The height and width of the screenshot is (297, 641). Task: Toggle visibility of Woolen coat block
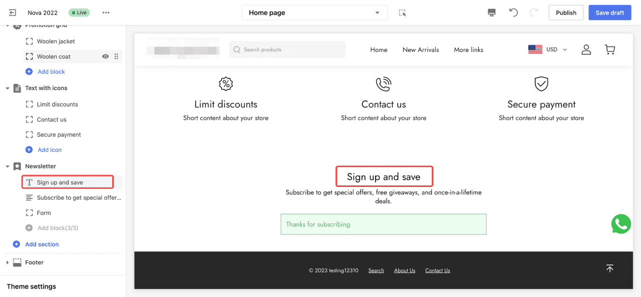(105, 56)
